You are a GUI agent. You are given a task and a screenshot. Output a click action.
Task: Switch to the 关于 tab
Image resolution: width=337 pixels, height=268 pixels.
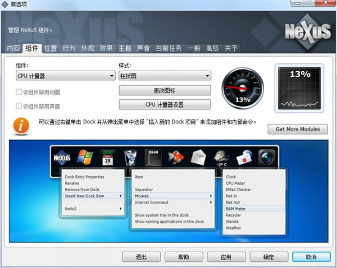pos(231,48)
